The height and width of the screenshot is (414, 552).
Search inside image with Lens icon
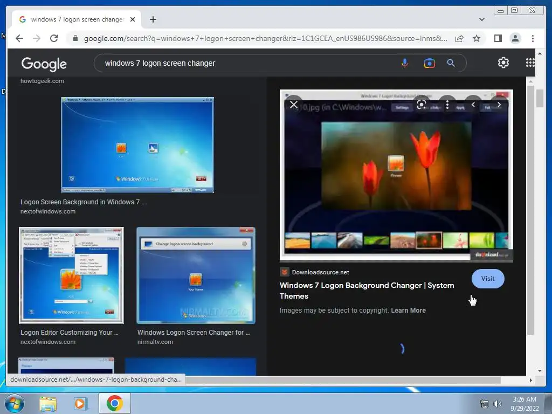(x=422, y=105)
